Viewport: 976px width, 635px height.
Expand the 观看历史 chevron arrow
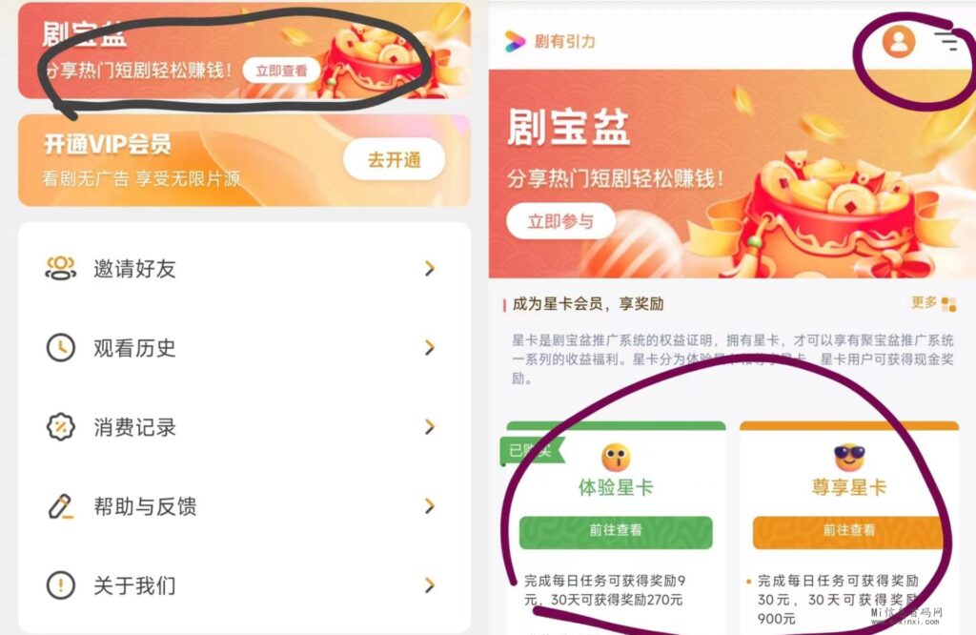pyautogui.click(x=430, y=347)
